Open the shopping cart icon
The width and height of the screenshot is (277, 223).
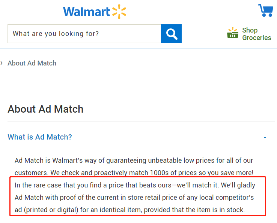coord(266,10)
